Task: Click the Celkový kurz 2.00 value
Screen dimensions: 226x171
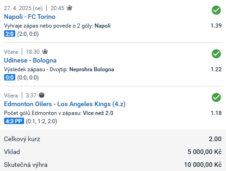Action: [x=215, y=139]
